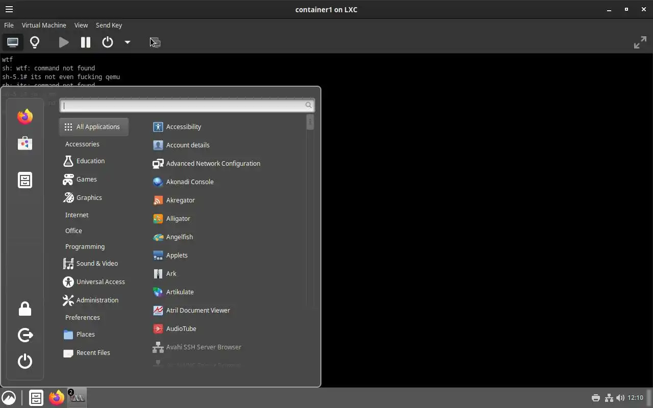Image resolution: width=653 pixels, height=408 pixels.
Task: Open the View menu
Action: 81,25
